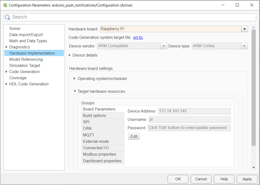The width and height of the screenshot is (260, 185).
Task: Open the Device vendor dropdown
Action: (163, 46)
